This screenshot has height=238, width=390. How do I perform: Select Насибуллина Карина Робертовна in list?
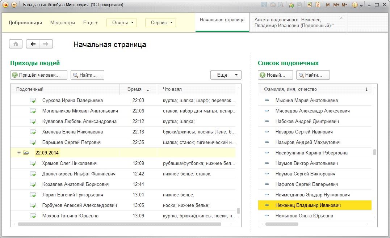point(315,153)
